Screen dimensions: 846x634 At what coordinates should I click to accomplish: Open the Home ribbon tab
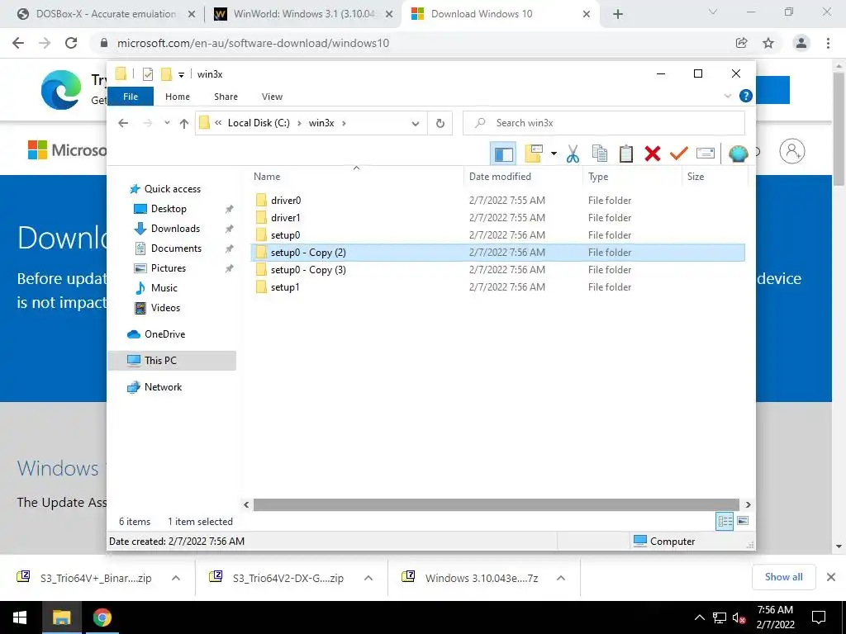(178, 97)
